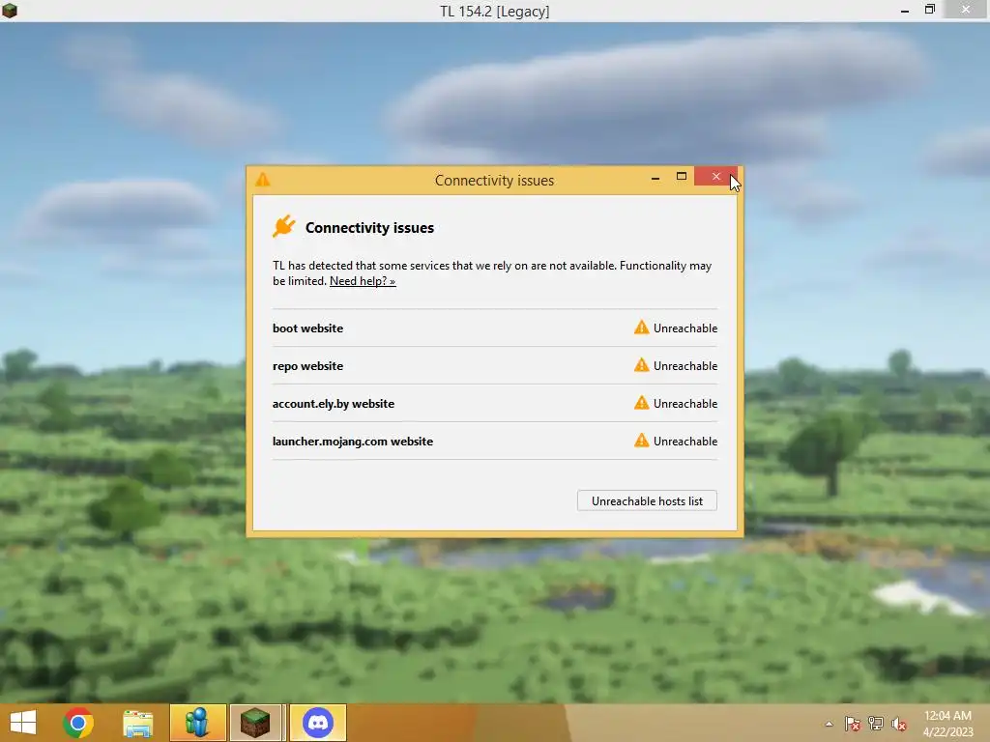Select the 'launcher.mojang.com website' label
Image resolution: width=990 pixels, height=742 pixels.
click(x=352, y=442)
